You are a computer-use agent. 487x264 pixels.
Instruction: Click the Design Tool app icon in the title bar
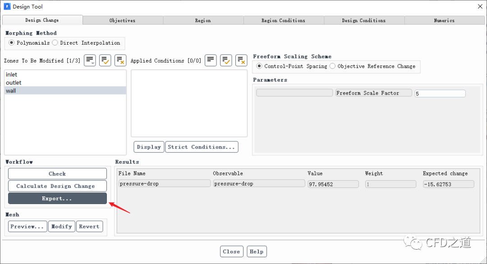[7, 7]
